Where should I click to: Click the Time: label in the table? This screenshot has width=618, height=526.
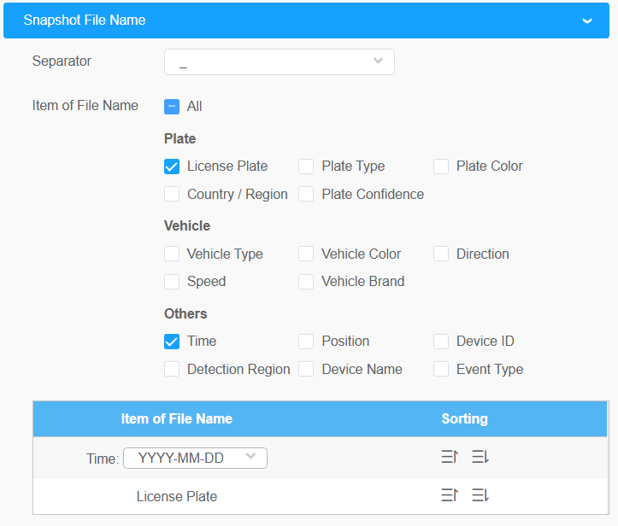tap(103, 459)
